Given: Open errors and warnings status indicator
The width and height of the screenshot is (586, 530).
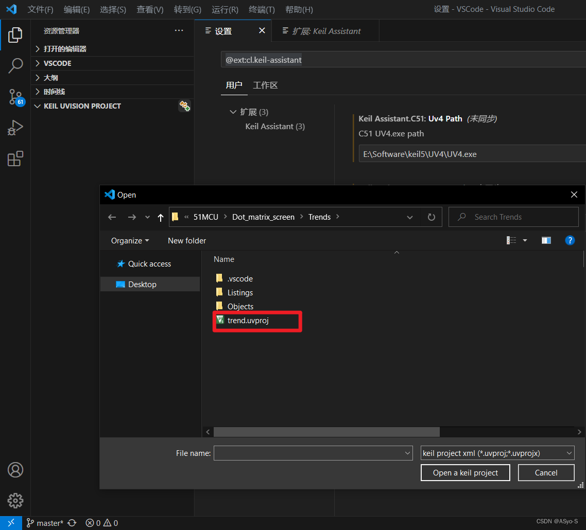Looking at the screenshot, I should tap(101, 523).
